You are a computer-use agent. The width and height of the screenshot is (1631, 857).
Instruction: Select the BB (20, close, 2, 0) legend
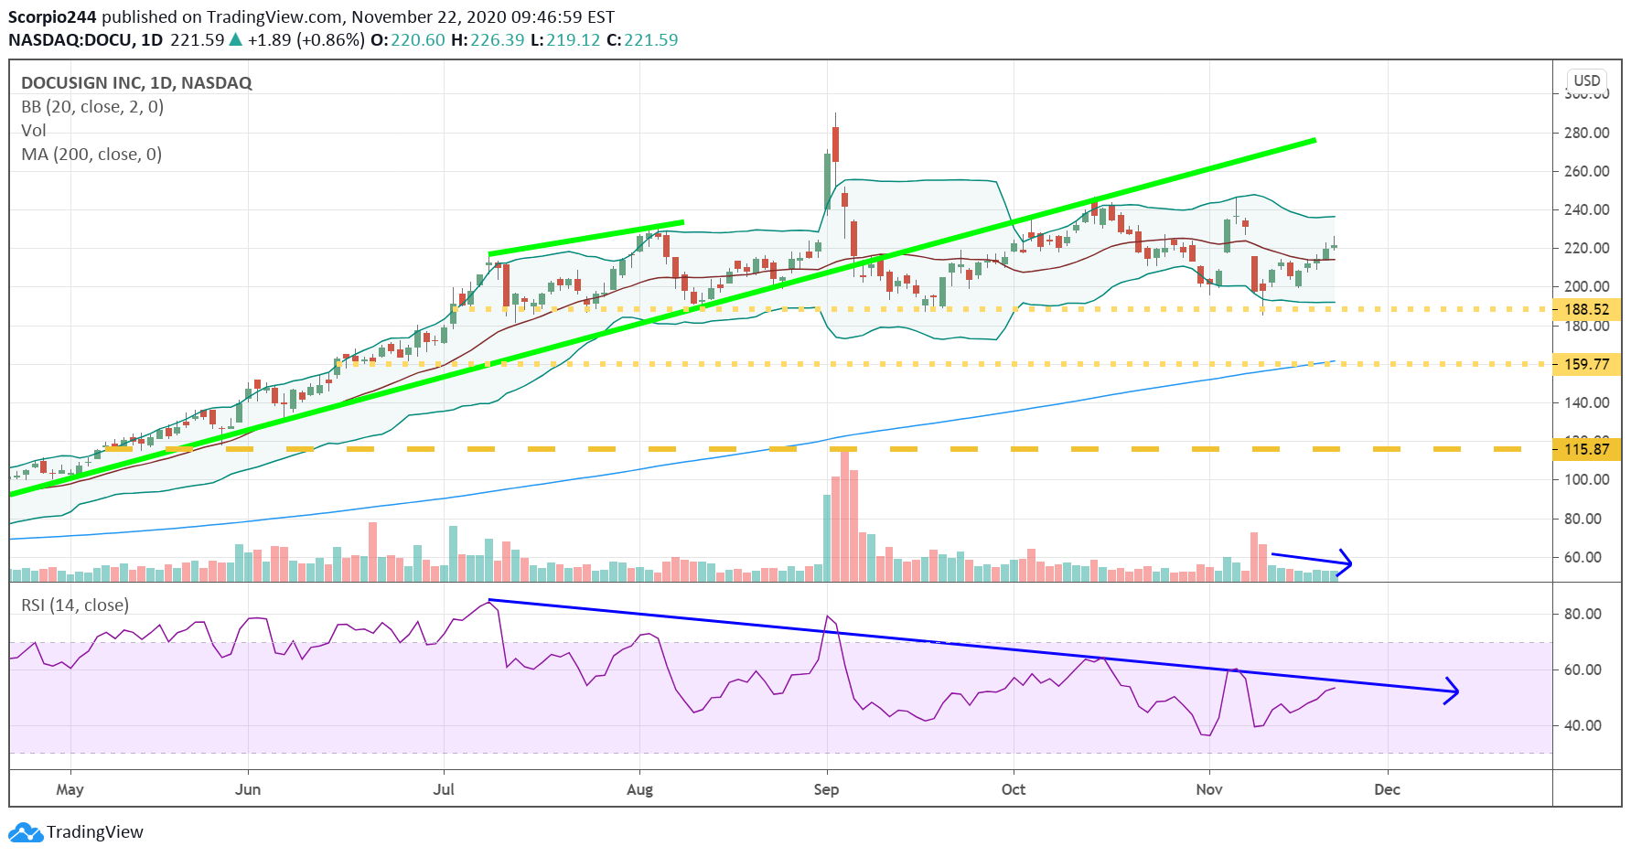[x=92, y=106]
